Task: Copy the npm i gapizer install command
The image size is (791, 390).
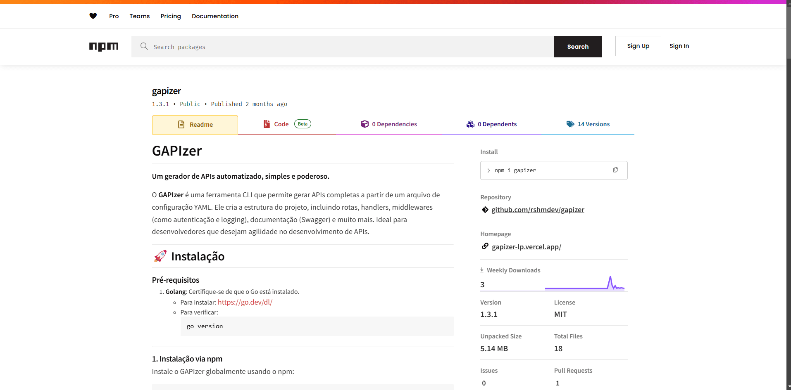Action: click(x=615, y=170)
